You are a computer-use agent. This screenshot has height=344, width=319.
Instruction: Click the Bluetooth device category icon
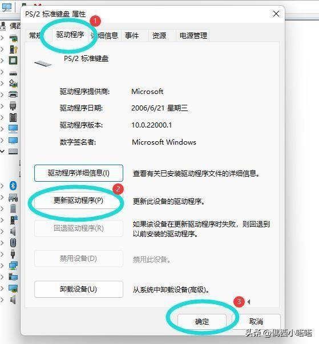pyautogui.click(x=13, y=186)
